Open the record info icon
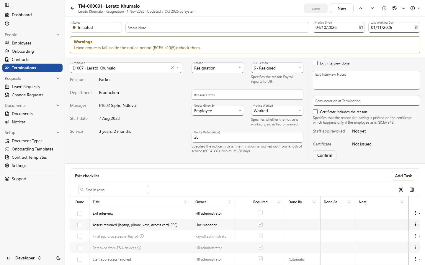This screenshot has width=425, height=265. click(384, 8)
